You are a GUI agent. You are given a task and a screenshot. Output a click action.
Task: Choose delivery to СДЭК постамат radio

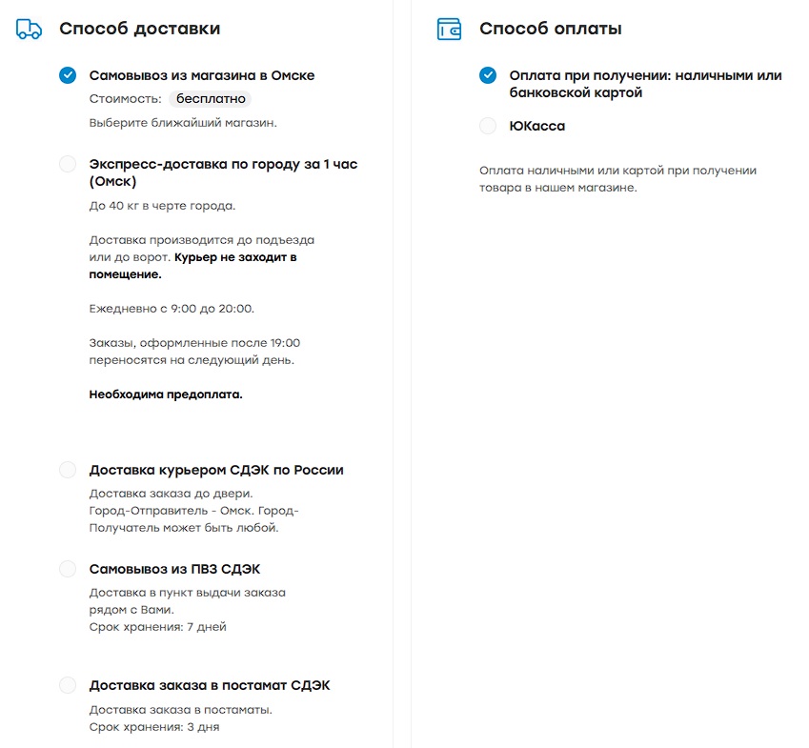(68, 685)
